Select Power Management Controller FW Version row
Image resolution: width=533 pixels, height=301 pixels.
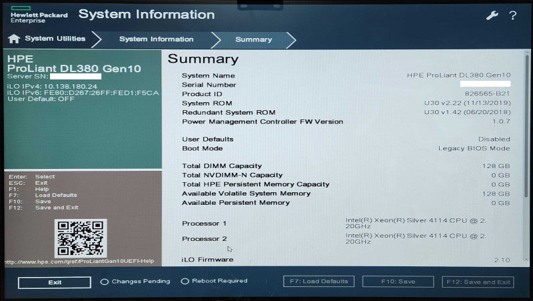point(346,121)
